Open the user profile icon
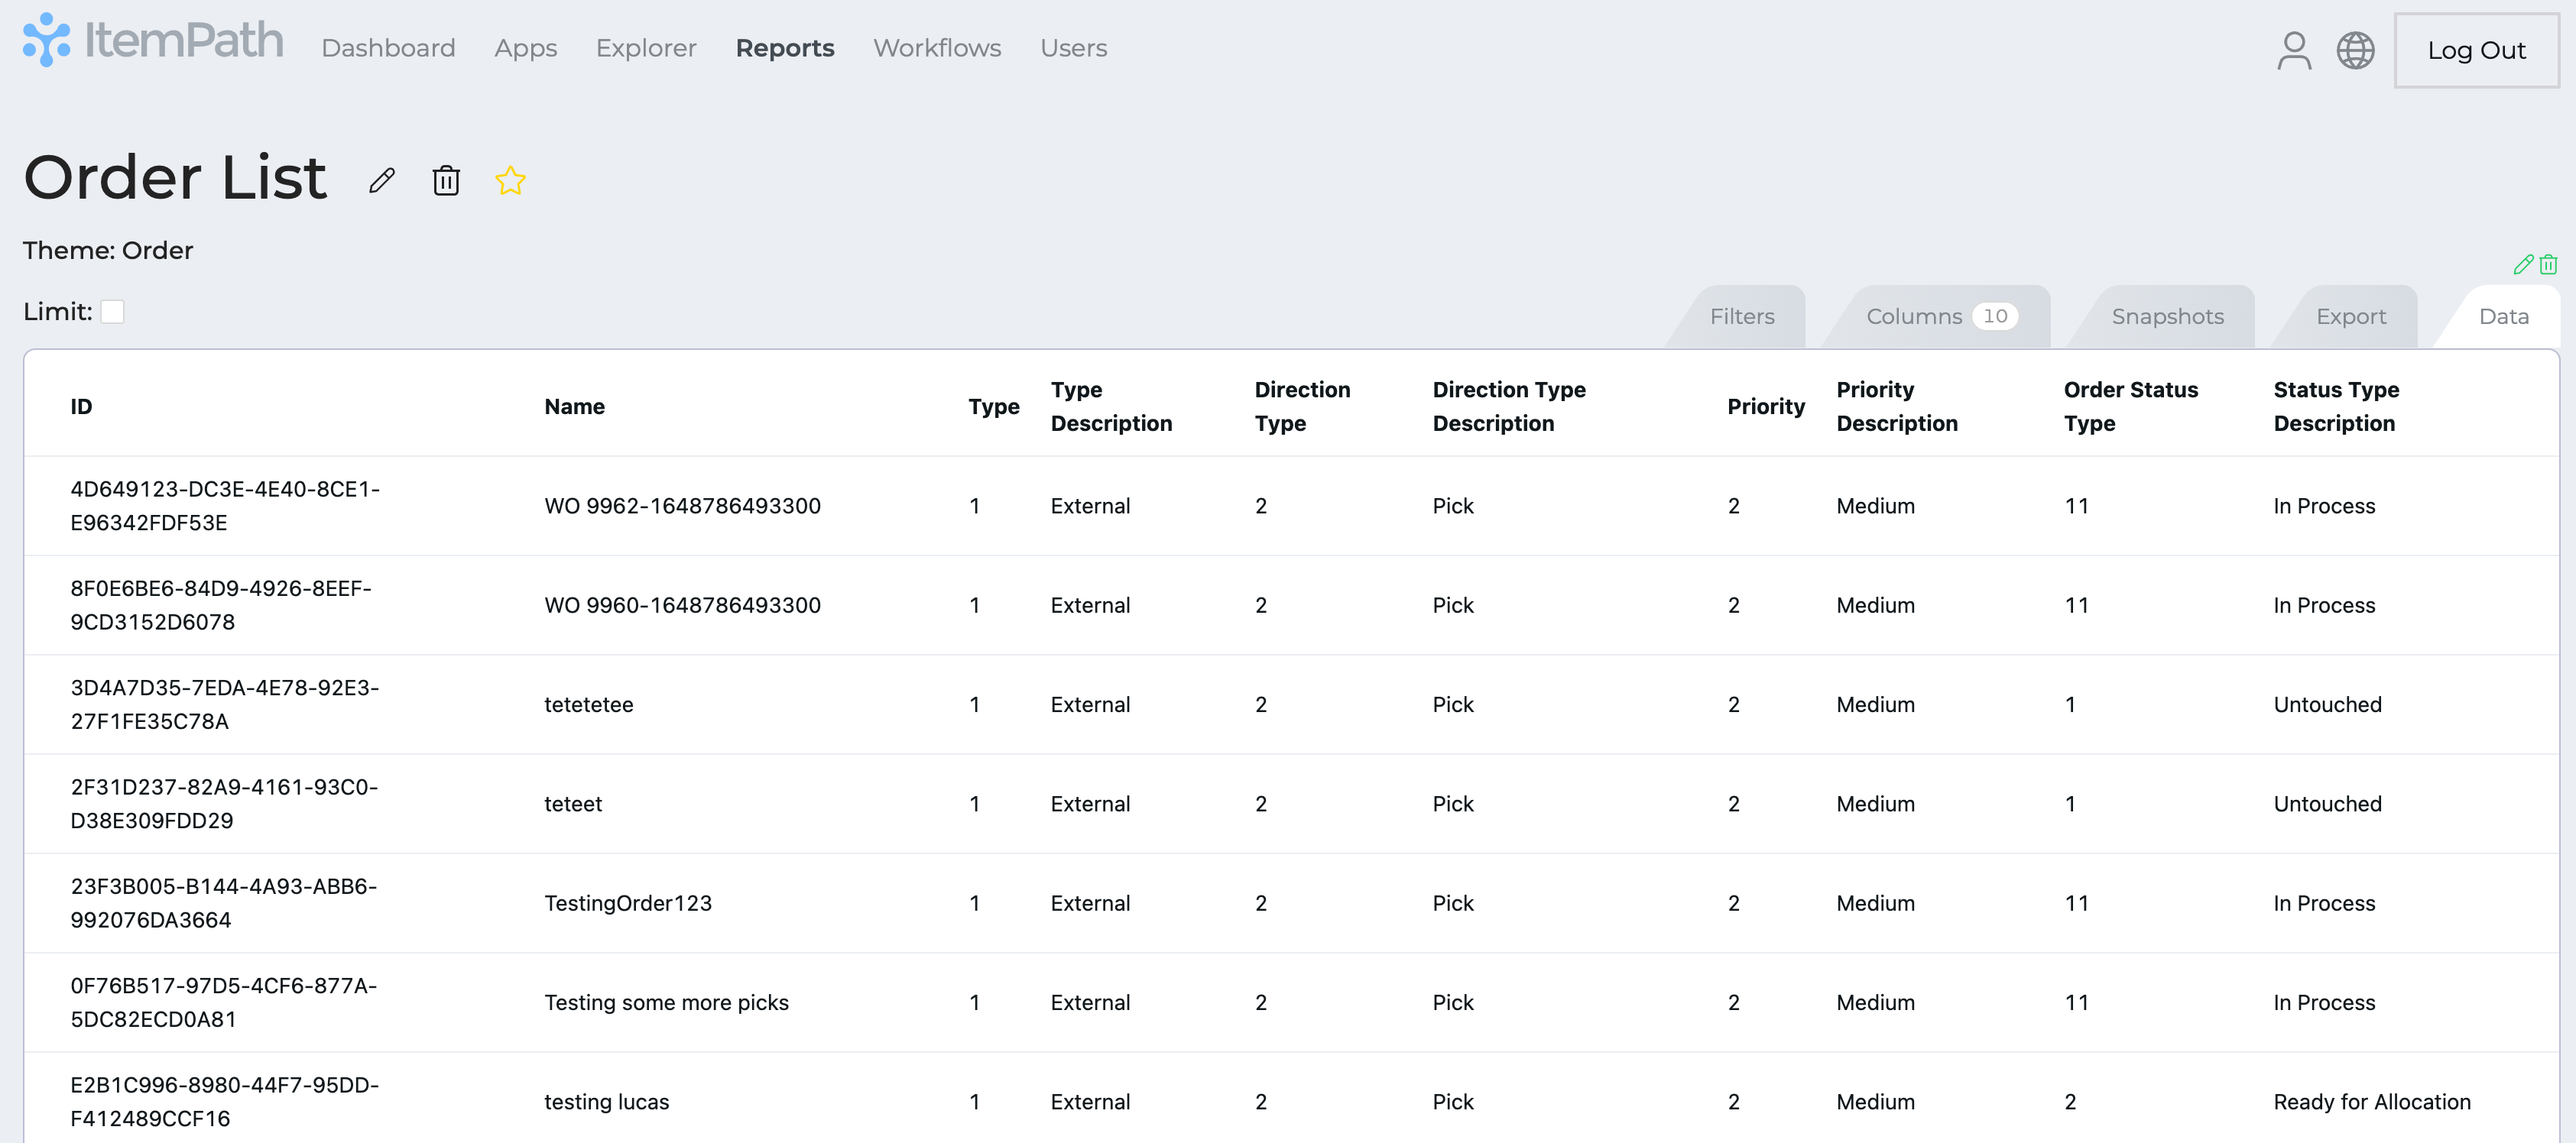The image size is (2576, 1143). tap(2293, 50)
